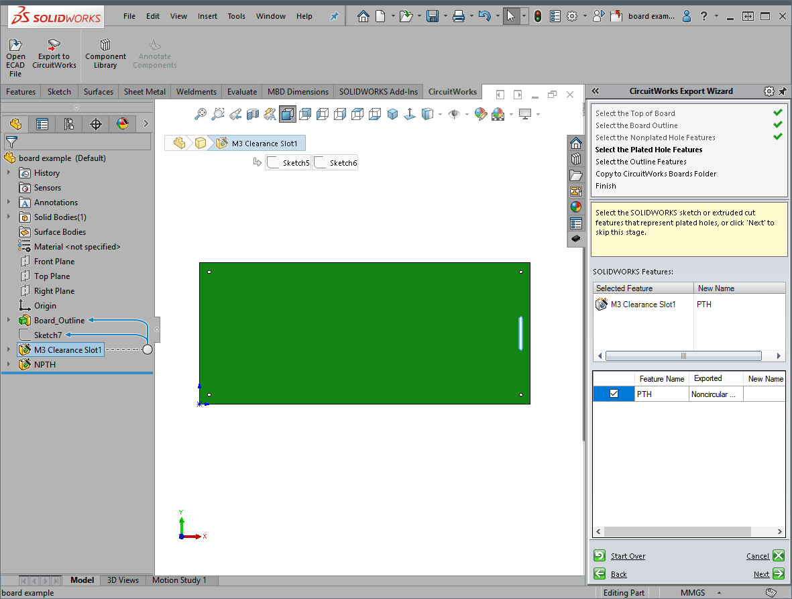Open the Tools menu
Viewport: 792px width, 599px height.
[236, 16]
